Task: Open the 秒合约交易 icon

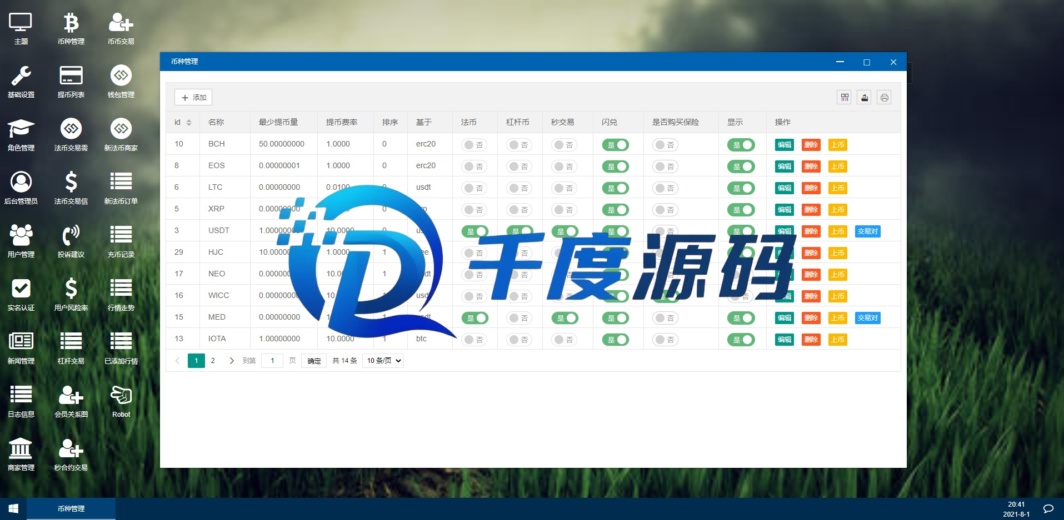Action: pos(71,455)
